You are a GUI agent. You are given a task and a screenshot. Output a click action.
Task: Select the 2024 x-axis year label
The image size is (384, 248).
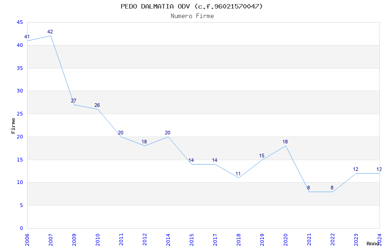(379, 239)
